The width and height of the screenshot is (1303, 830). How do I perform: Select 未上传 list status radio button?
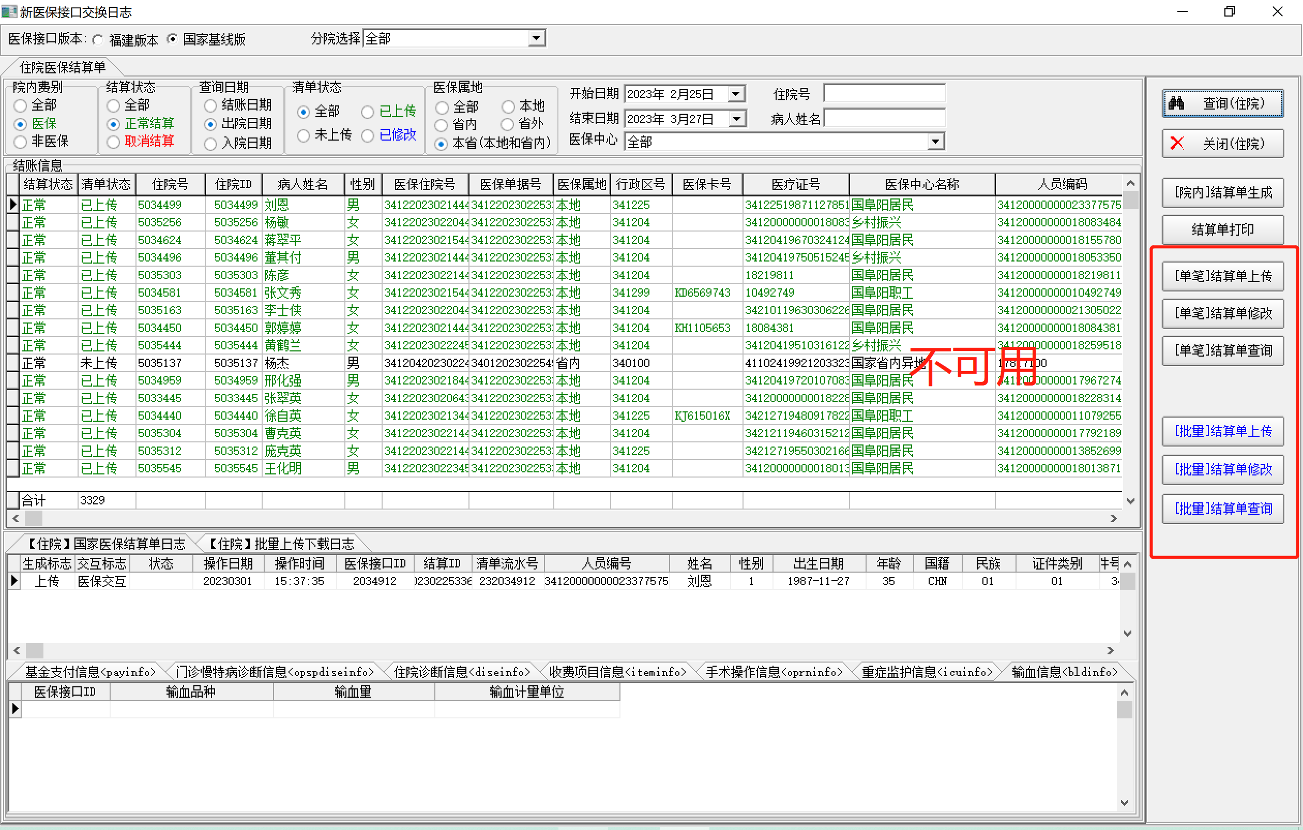[304, 135]
